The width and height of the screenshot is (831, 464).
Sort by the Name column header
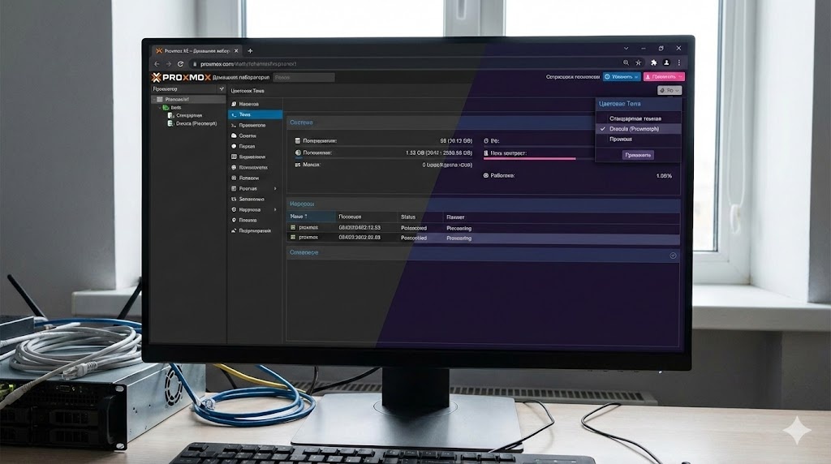(x=311, y=217)
